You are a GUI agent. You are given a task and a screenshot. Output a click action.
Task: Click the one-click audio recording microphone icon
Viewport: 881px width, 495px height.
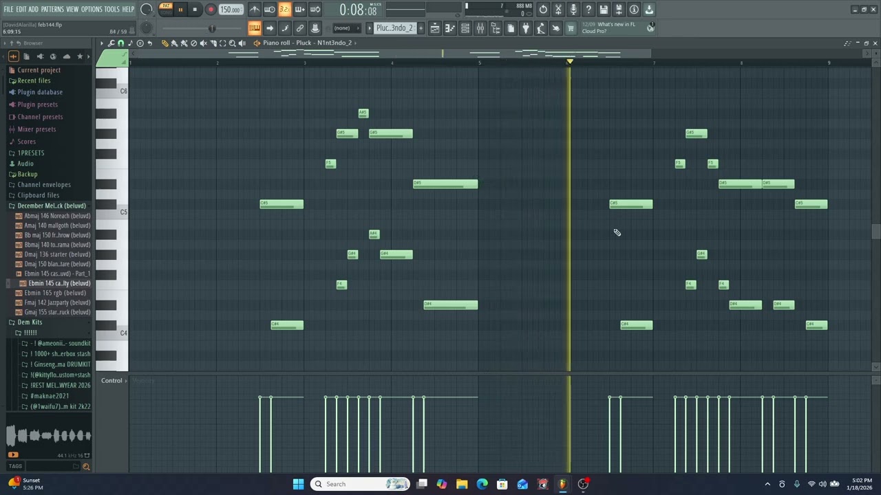click(x=573, y=10)
